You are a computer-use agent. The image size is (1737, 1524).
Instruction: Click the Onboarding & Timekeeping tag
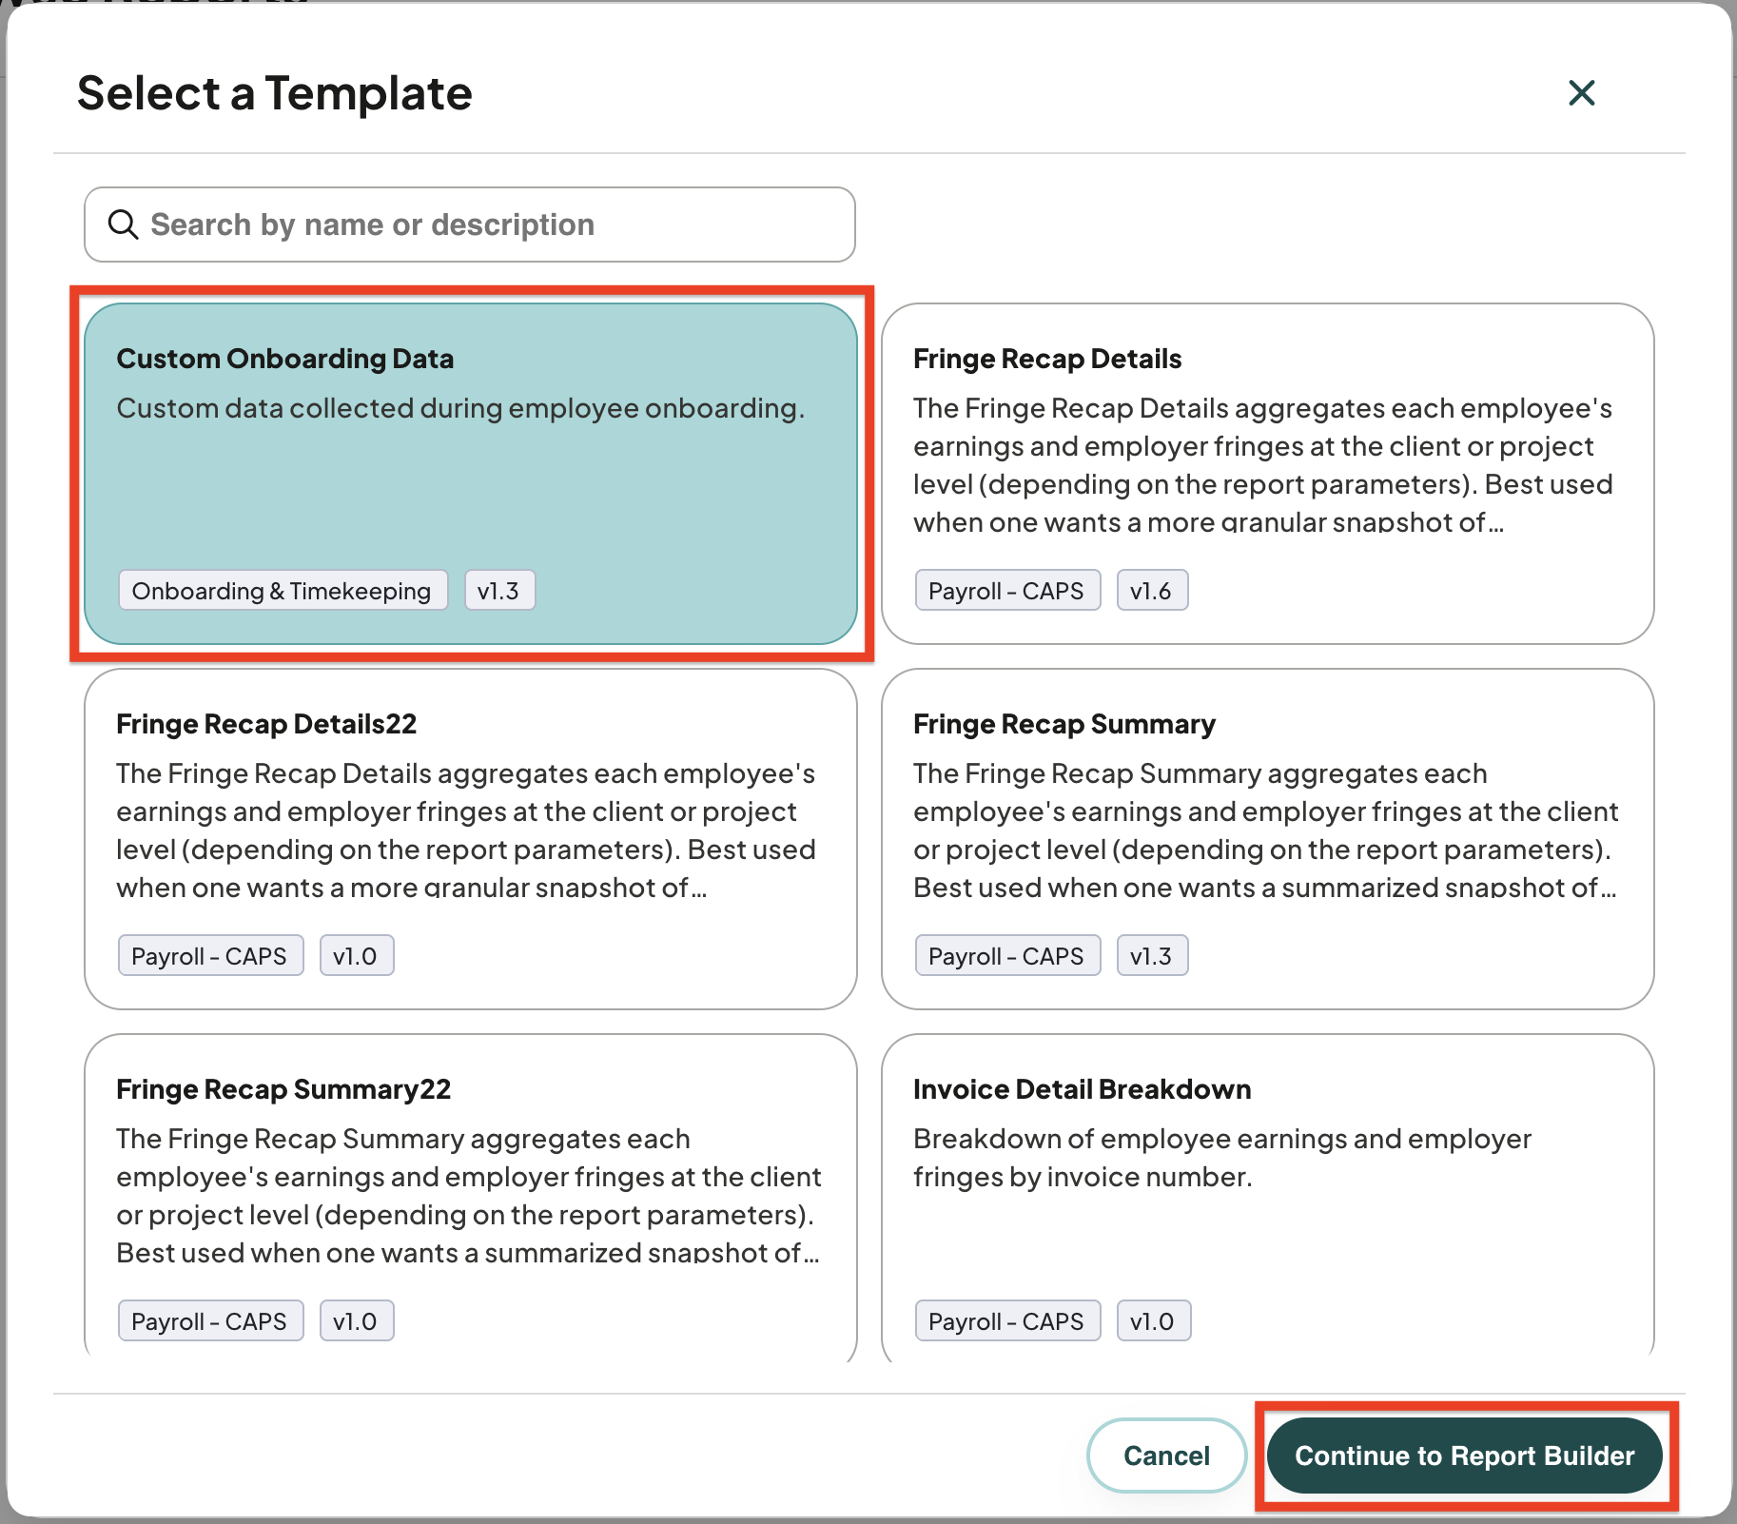tap(283, 591)
